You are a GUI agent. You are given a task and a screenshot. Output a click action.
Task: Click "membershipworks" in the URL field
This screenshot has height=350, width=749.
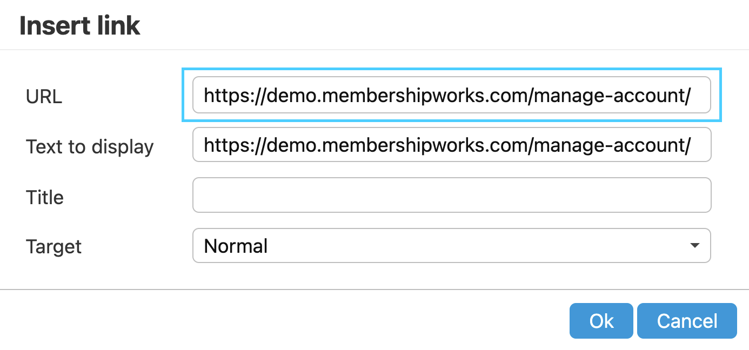click(x=404, y=96)
